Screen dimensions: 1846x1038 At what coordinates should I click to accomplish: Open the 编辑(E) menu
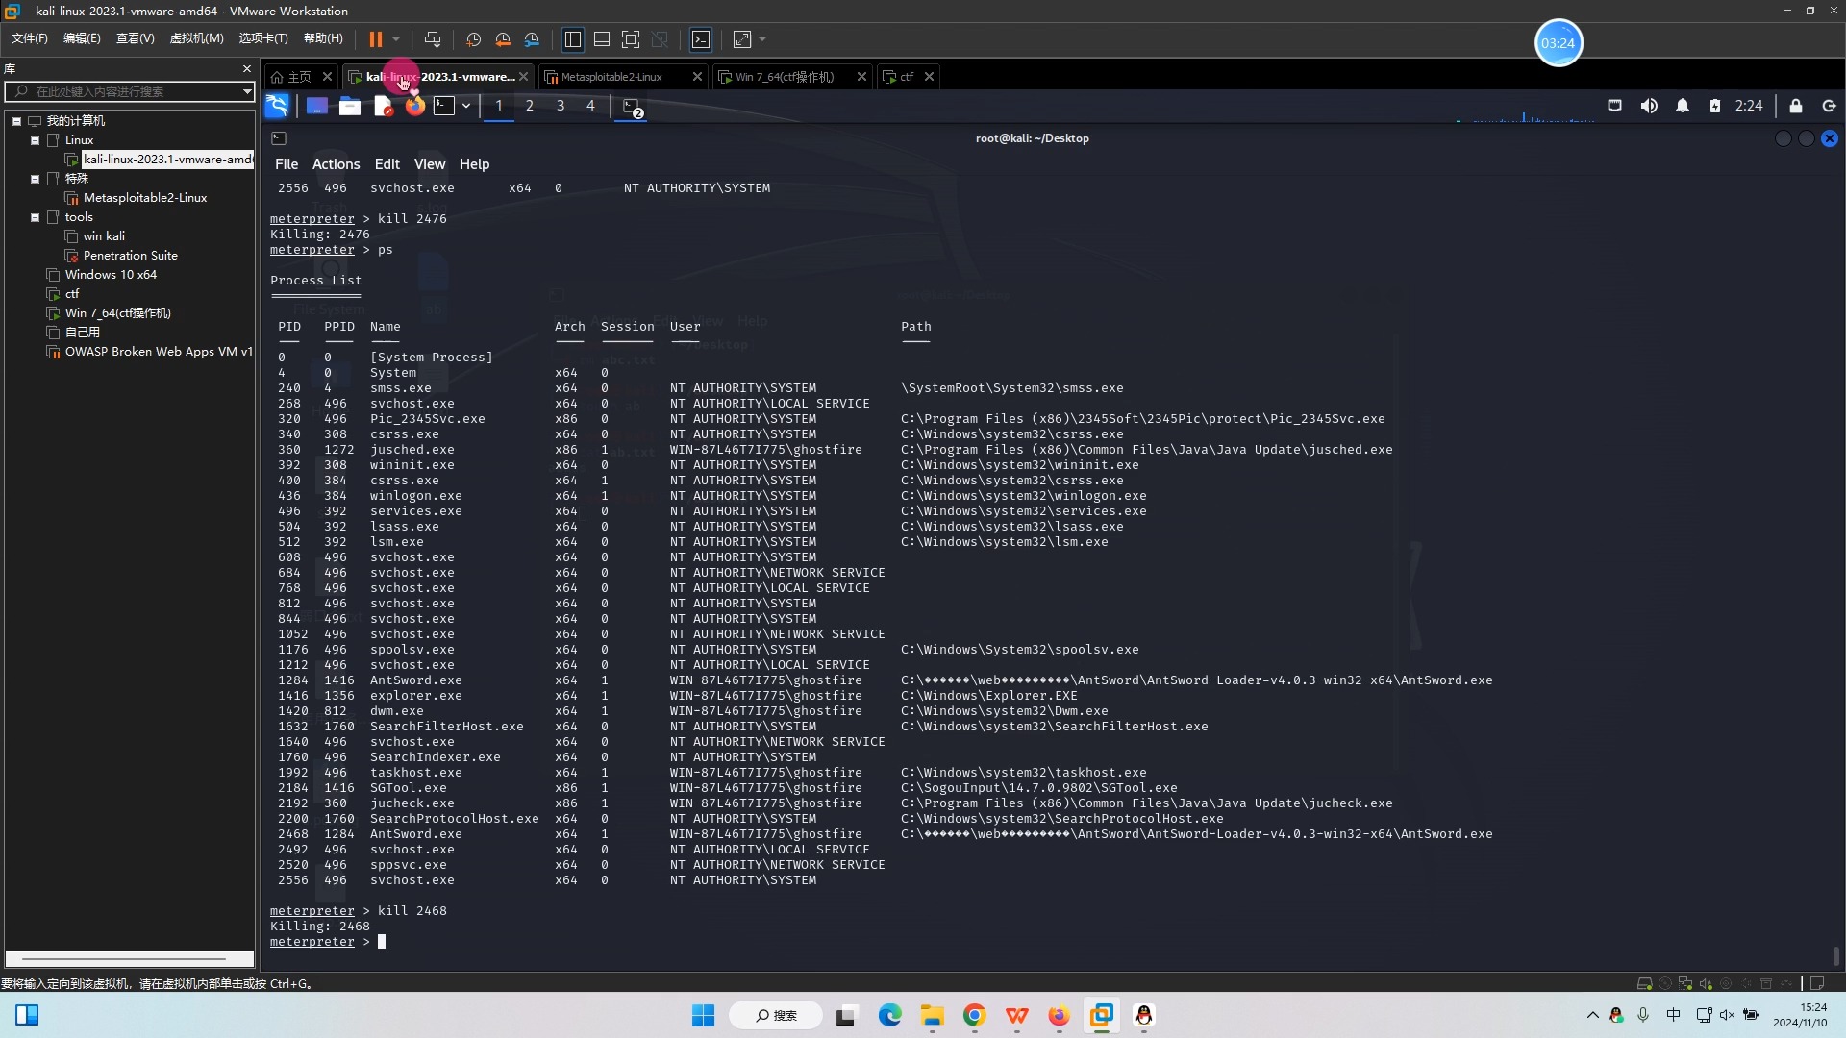click(x=82, y=38)
